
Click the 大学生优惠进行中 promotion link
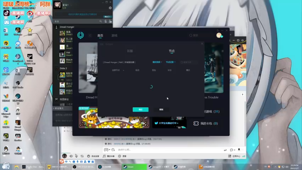pyautogui.click(x=169, y=123)
